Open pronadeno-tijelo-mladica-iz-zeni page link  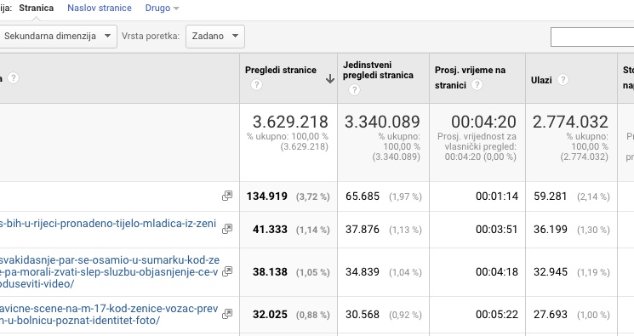(x=108, y=224)
